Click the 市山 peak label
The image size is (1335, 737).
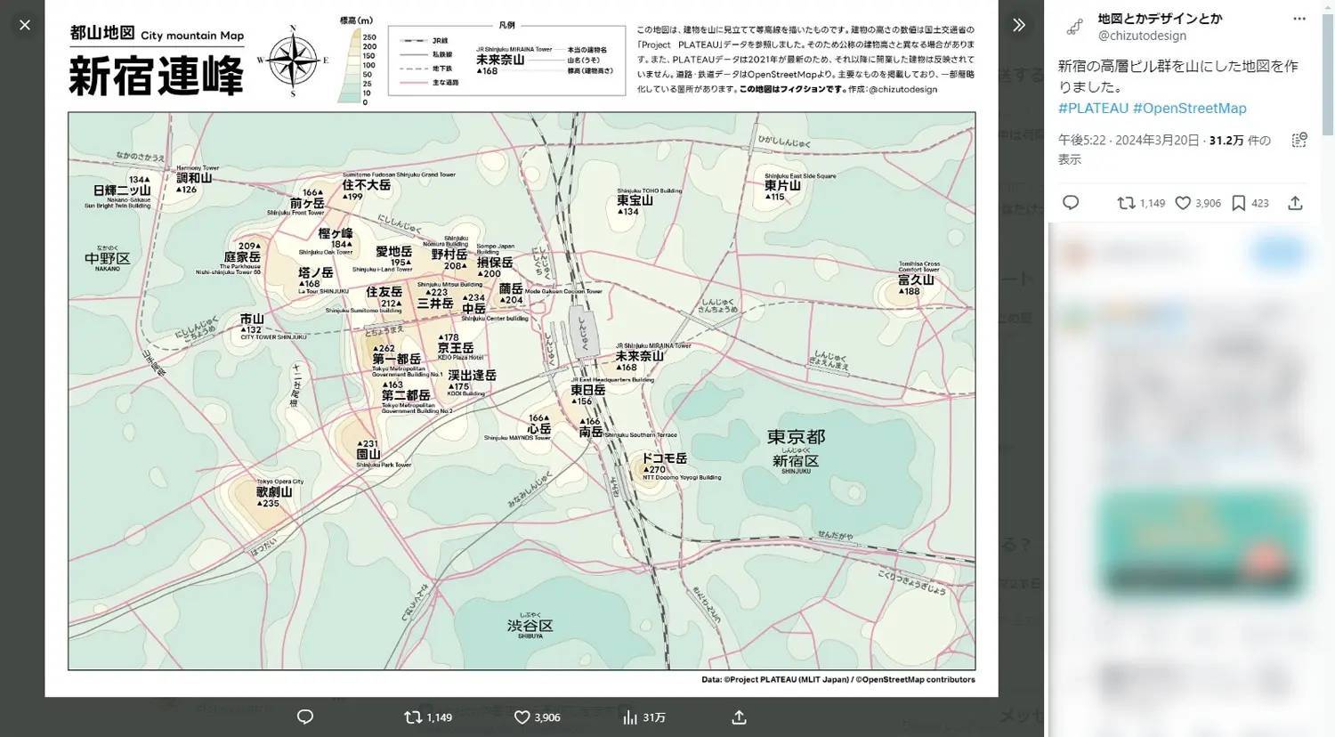252,319
